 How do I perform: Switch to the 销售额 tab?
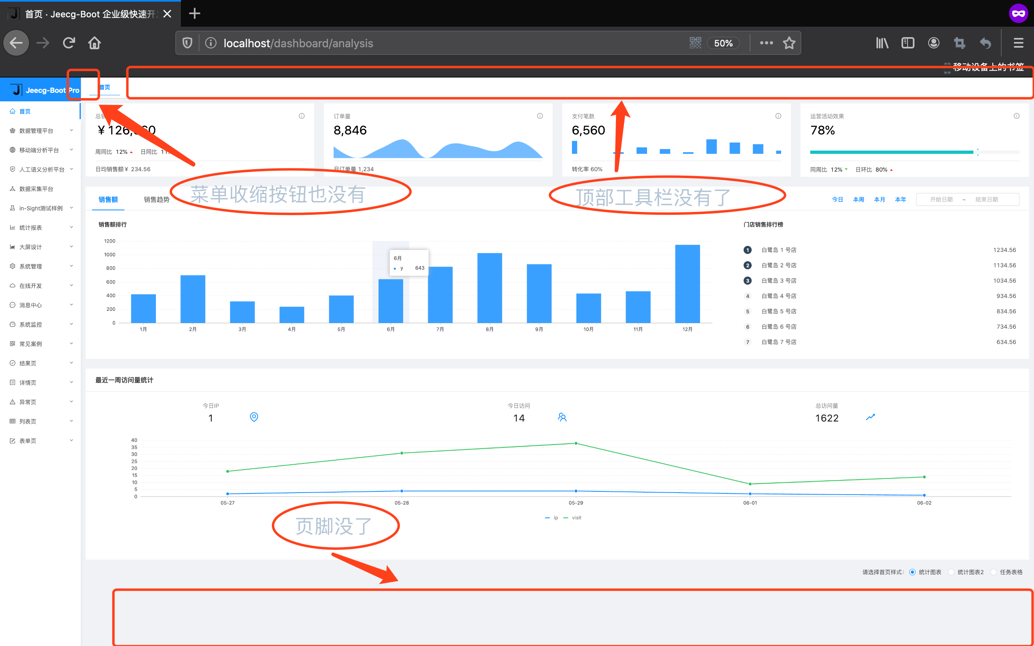[x=108, y=199]
